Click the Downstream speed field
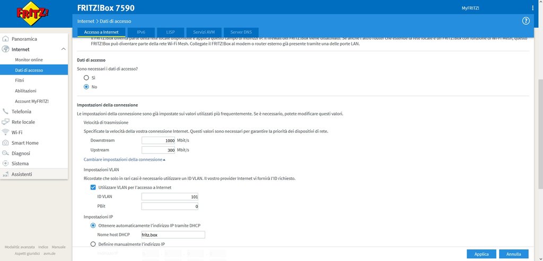This screenshot has height=261, width=543. pyautogui.click(x=158, y=140)
